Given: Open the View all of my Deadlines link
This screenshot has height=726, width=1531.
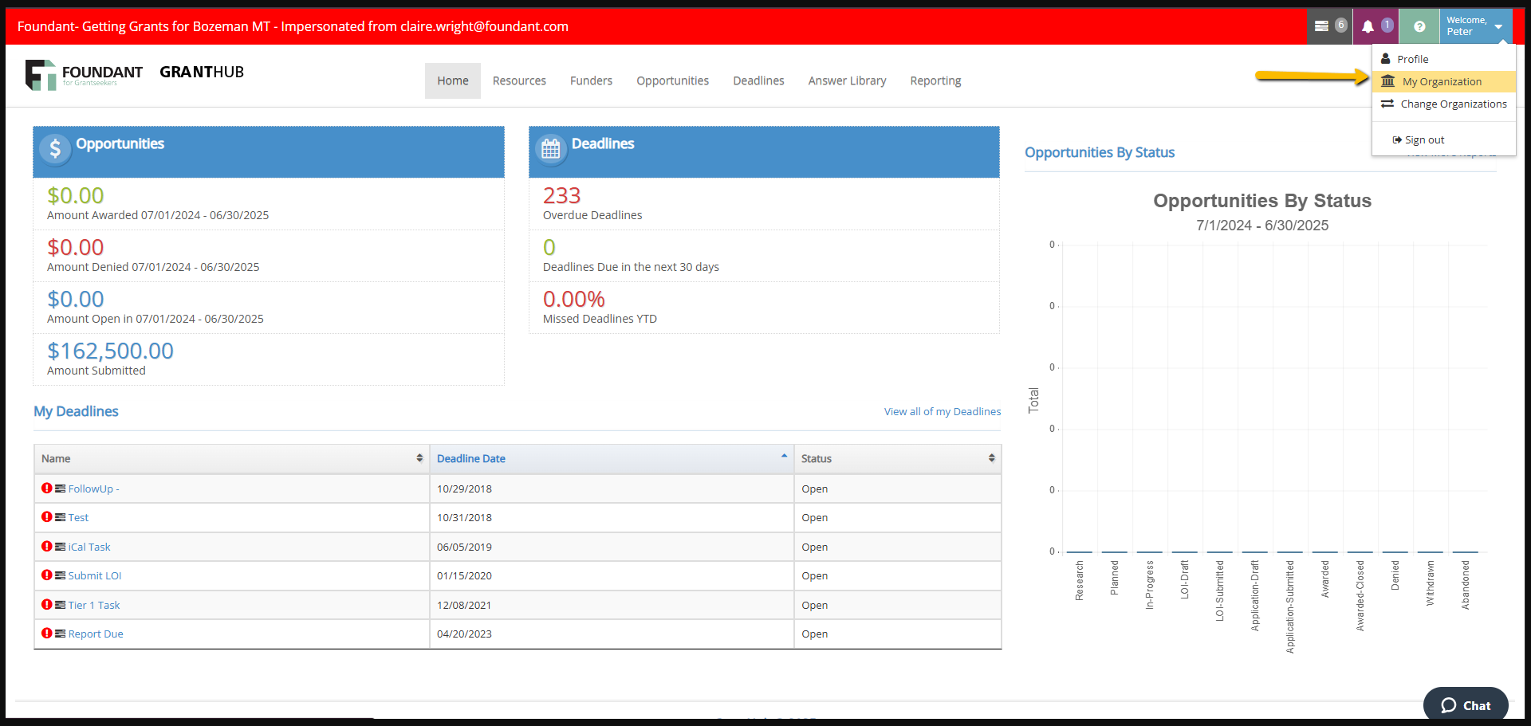Looking at the screenshot, I should point(943,411).
